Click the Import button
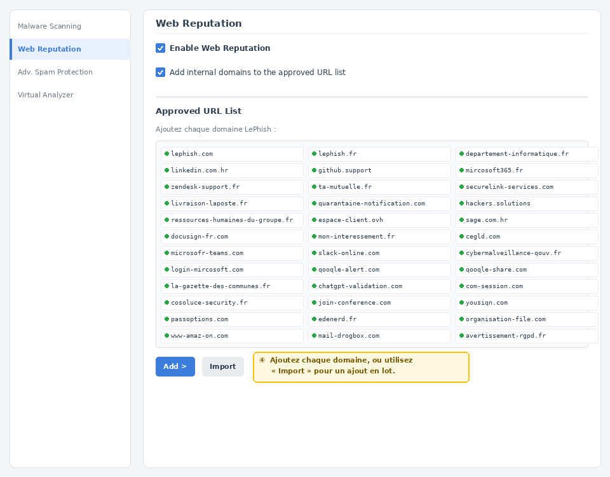 tap(222, 366)
